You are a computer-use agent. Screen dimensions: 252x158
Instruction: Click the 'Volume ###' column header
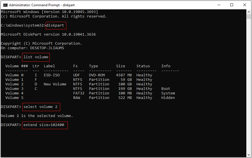17,66
